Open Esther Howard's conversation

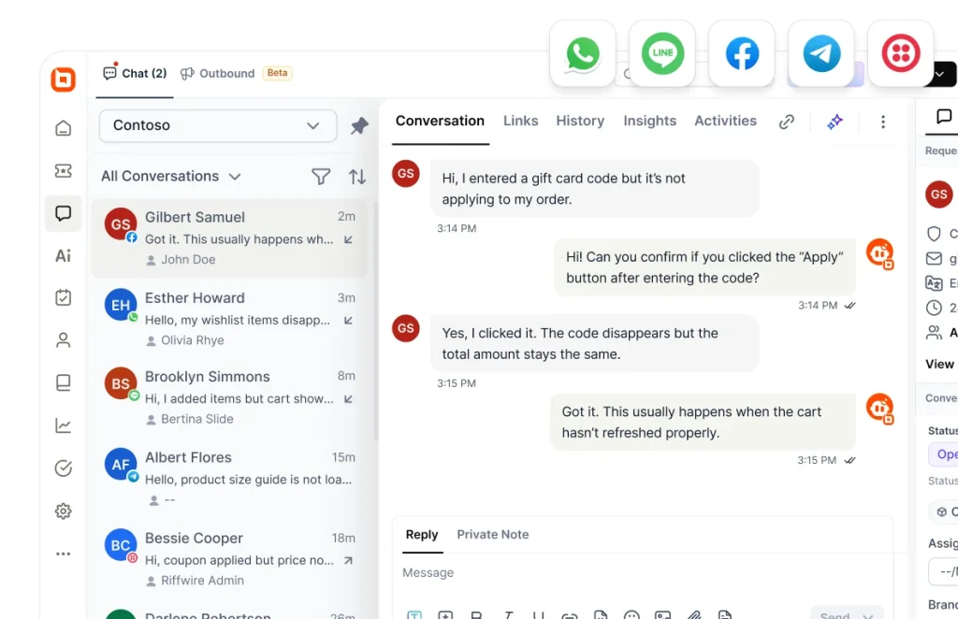coord(229,319)
